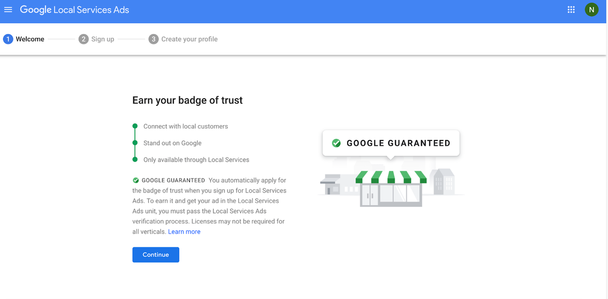This screenshot has width=608, height=299.
Task: Click the 'Connect with local customers' bullet
Action: point(185,126)
